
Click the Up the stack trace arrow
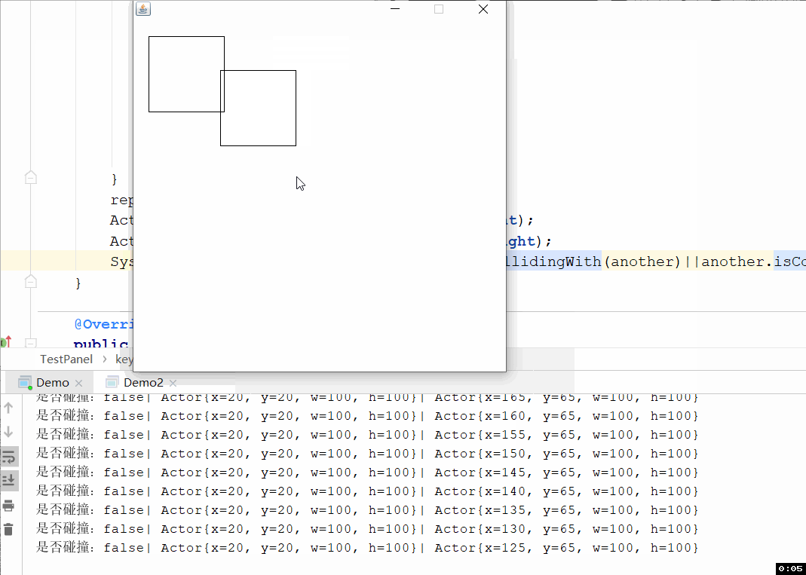click(x=8, y=408)
